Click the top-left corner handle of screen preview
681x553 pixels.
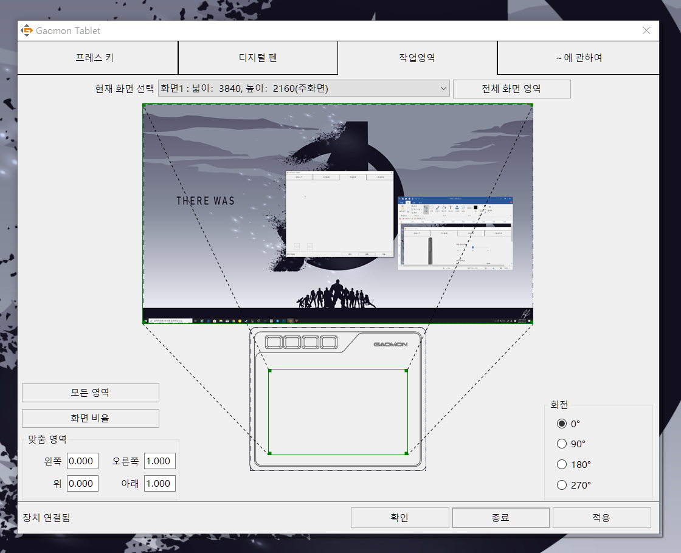[144, 106]
